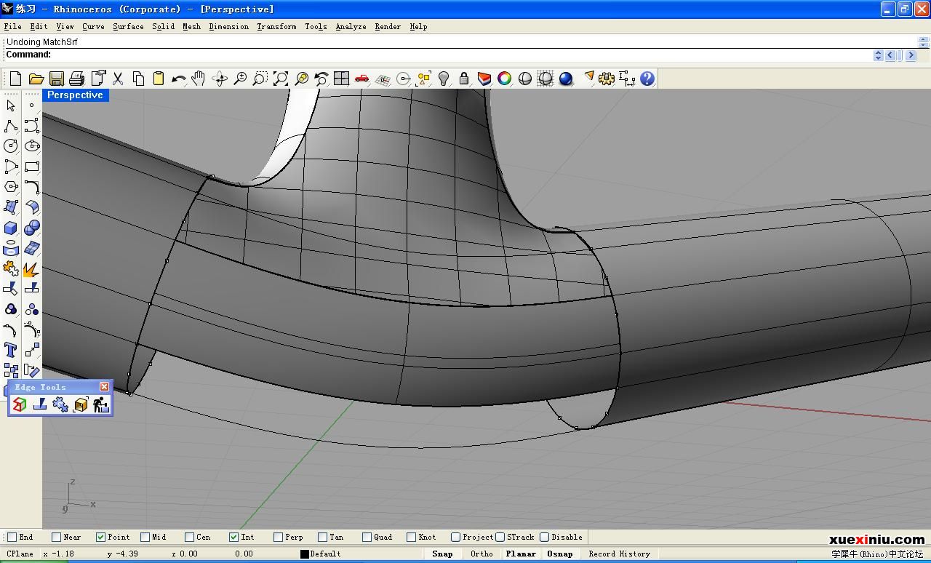Undo using the curved arrow icon
Screen dimensions: 931x563
[178, 79]
